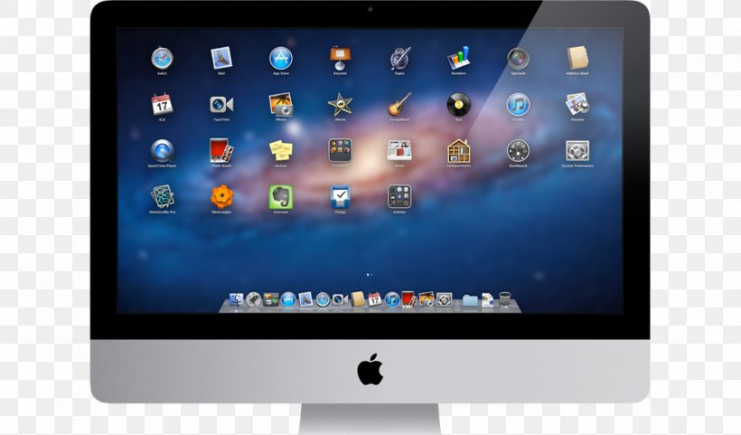This screenshot has height=435, width=741.
Task: Open the App Store in Launchpad
Action: click(x=281, y=59)
